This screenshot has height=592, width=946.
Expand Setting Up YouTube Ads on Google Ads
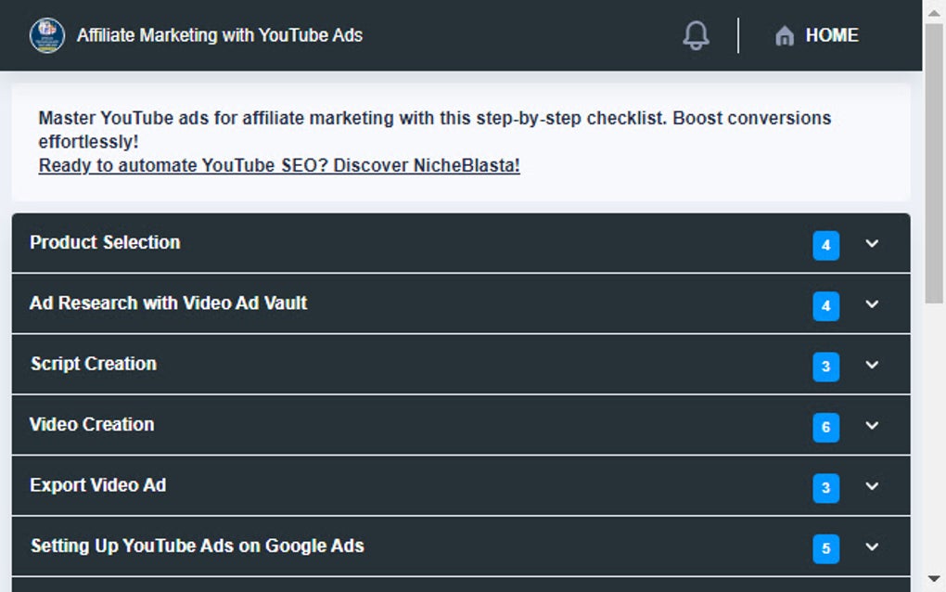point(871,547)
